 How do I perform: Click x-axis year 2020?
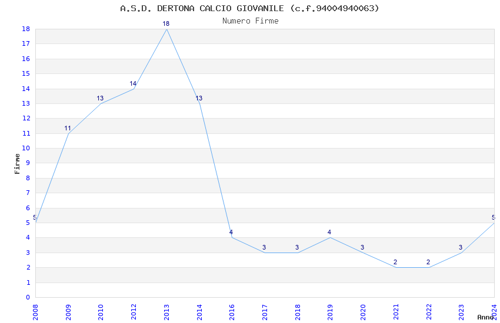click(x=363, y=312)
